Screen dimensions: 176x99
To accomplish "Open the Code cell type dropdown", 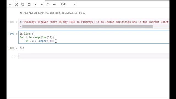I will click(x=68, y=4).
